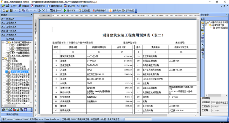Close the 预算表 left panel

[x=31, y=15]
